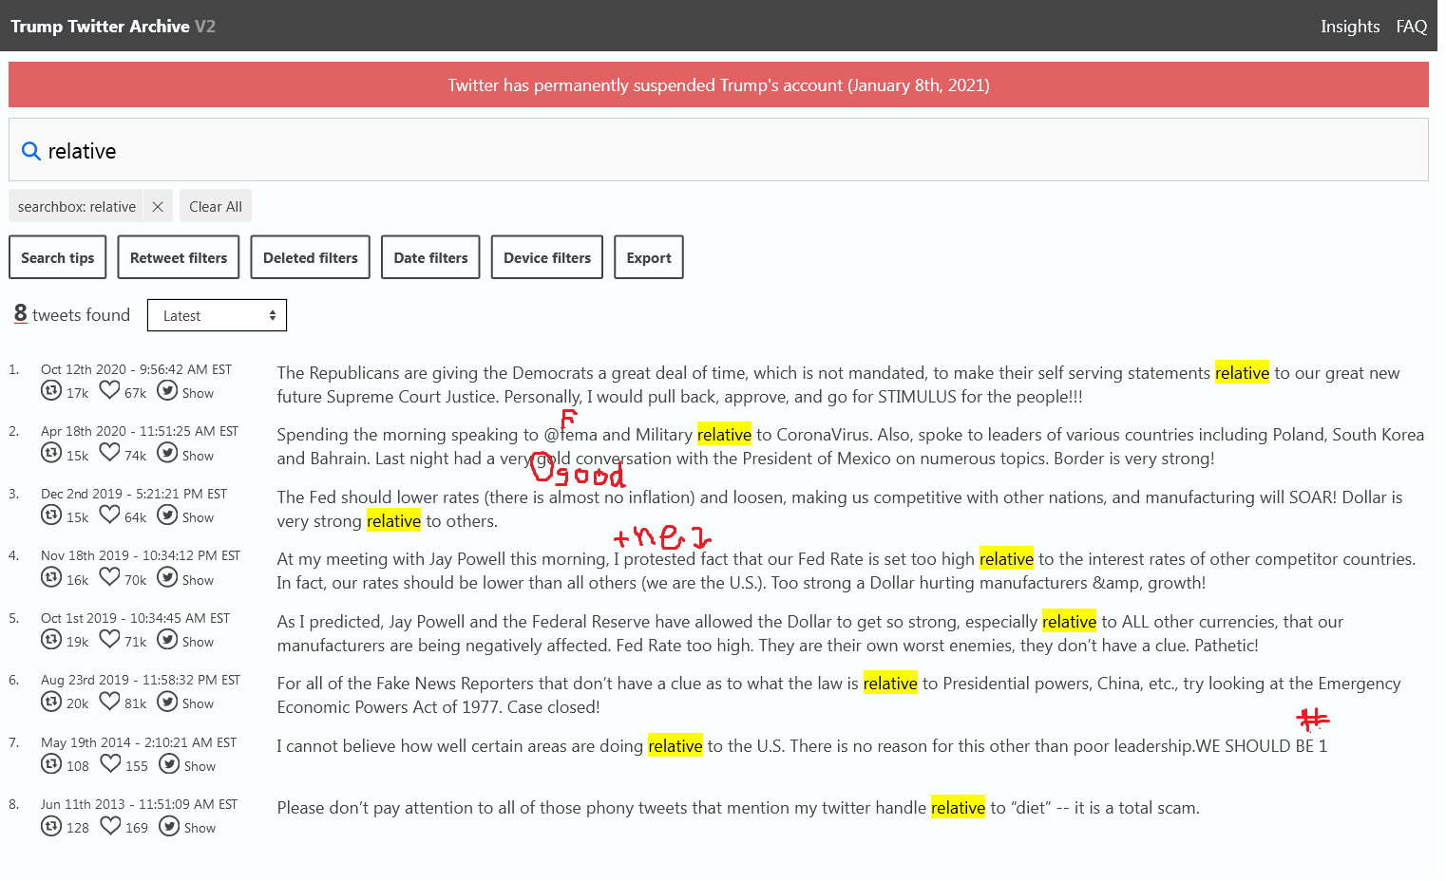The image size is (1446, 881).
Task: Heart icon on Oct 1st 2019 tweet
Action: coord(110,639)
